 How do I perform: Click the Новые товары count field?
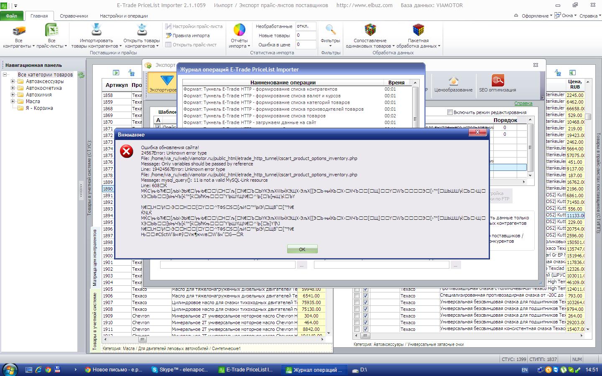click(x=306, y=36)
